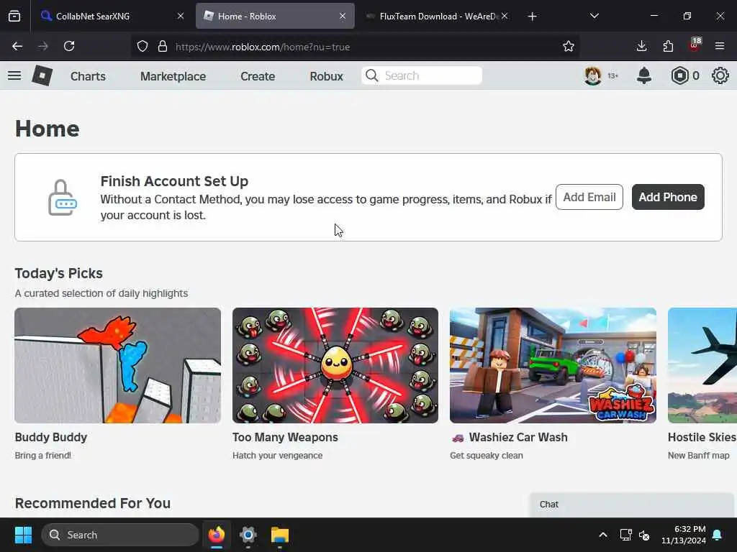This screenshot has height=552, width=737.
Task: Open the Firefox extensions puzzle icon
Action: tap(668, 46)
